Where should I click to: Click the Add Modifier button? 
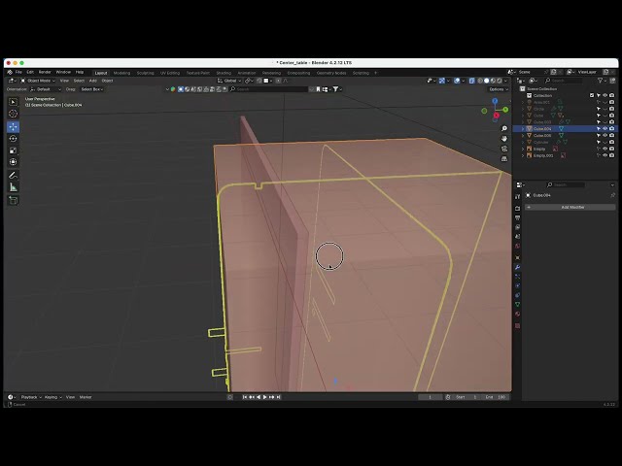click(570, 207)
